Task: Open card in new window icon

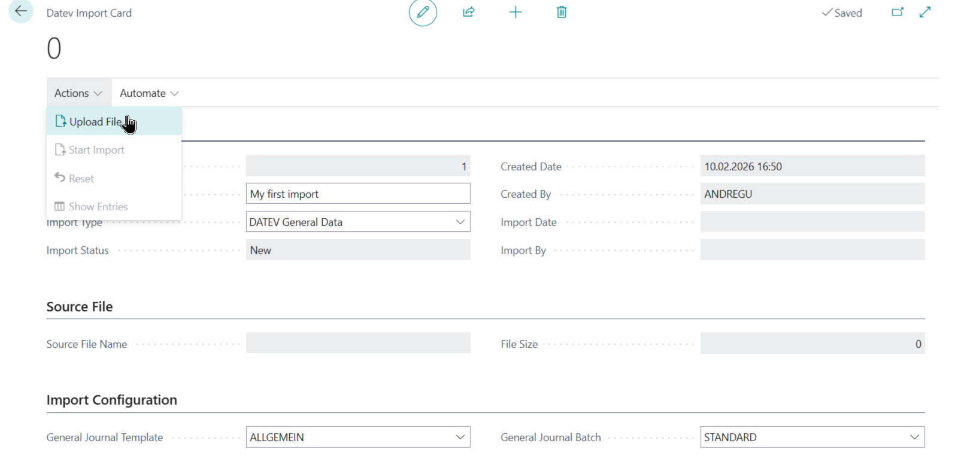Action: tap(897, 13)
